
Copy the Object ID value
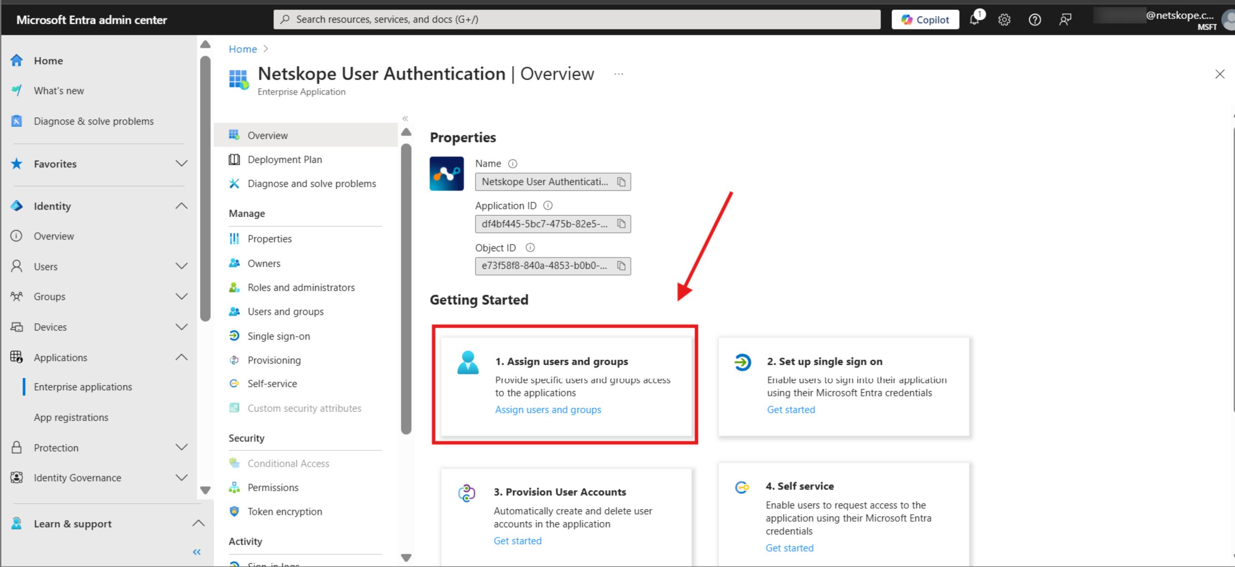pos(622,266)
